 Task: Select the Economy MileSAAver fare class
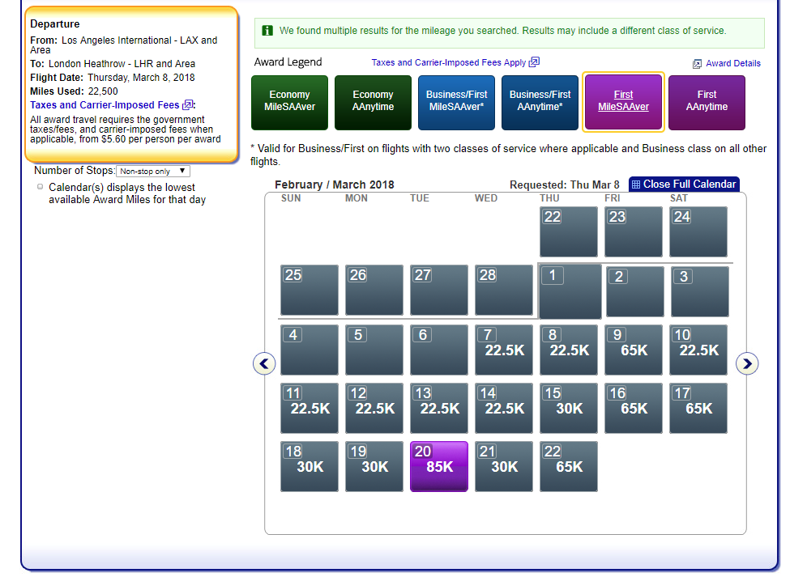(x=289, y=102)
